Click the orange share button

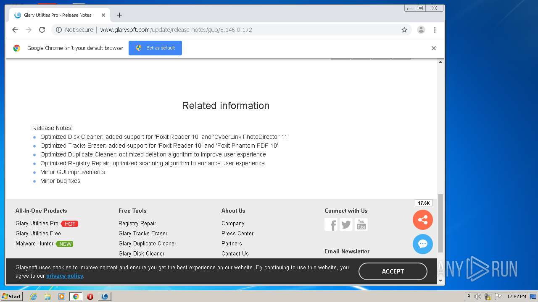coord(423,220)
